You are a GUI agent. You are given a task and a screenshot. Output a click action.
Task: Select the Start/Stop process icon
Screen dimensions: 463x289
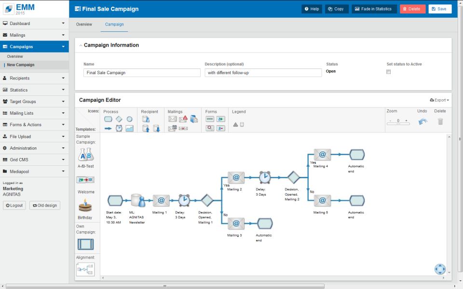click(x=108, y=119)
